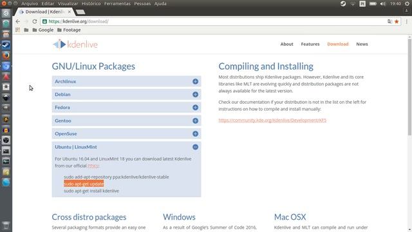Open the Visualizar menu
Image resolution: width=412 pixels, height=232 pixels.
[x=68, y=4]
